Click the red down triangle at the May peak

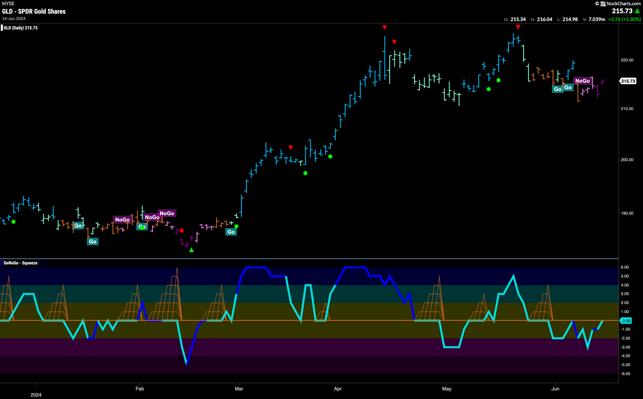tap(518, 27)
